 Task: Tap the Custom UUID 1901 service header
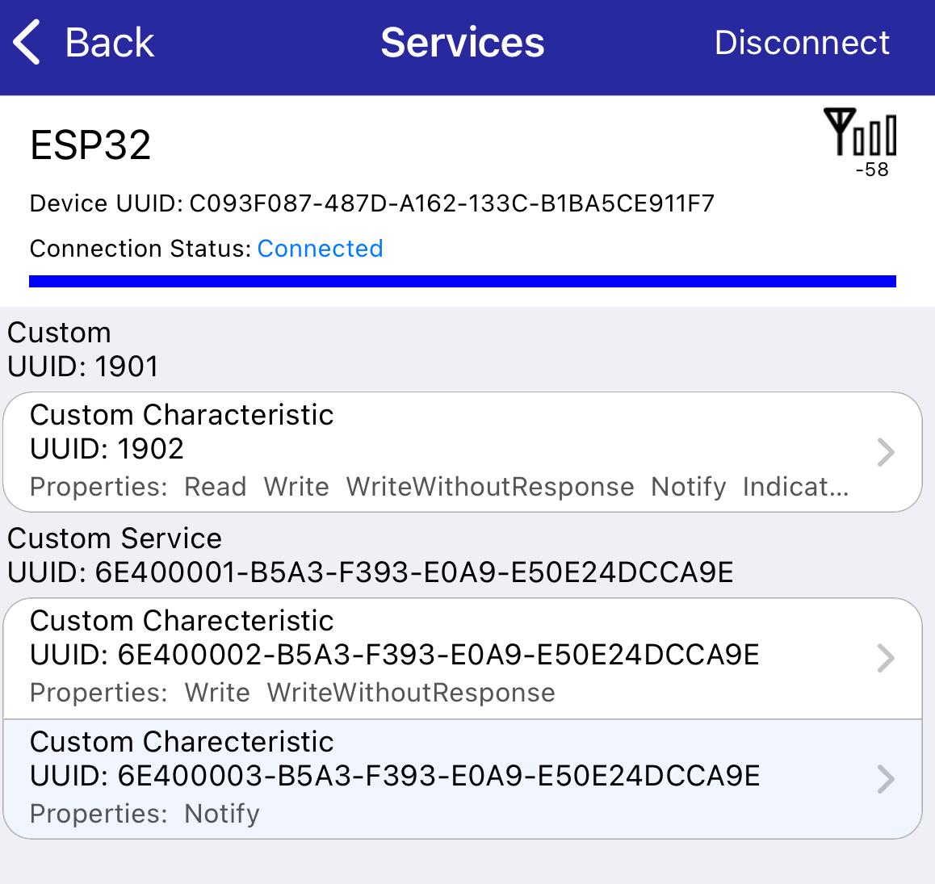pyautogui.click(x=83, y=350)
